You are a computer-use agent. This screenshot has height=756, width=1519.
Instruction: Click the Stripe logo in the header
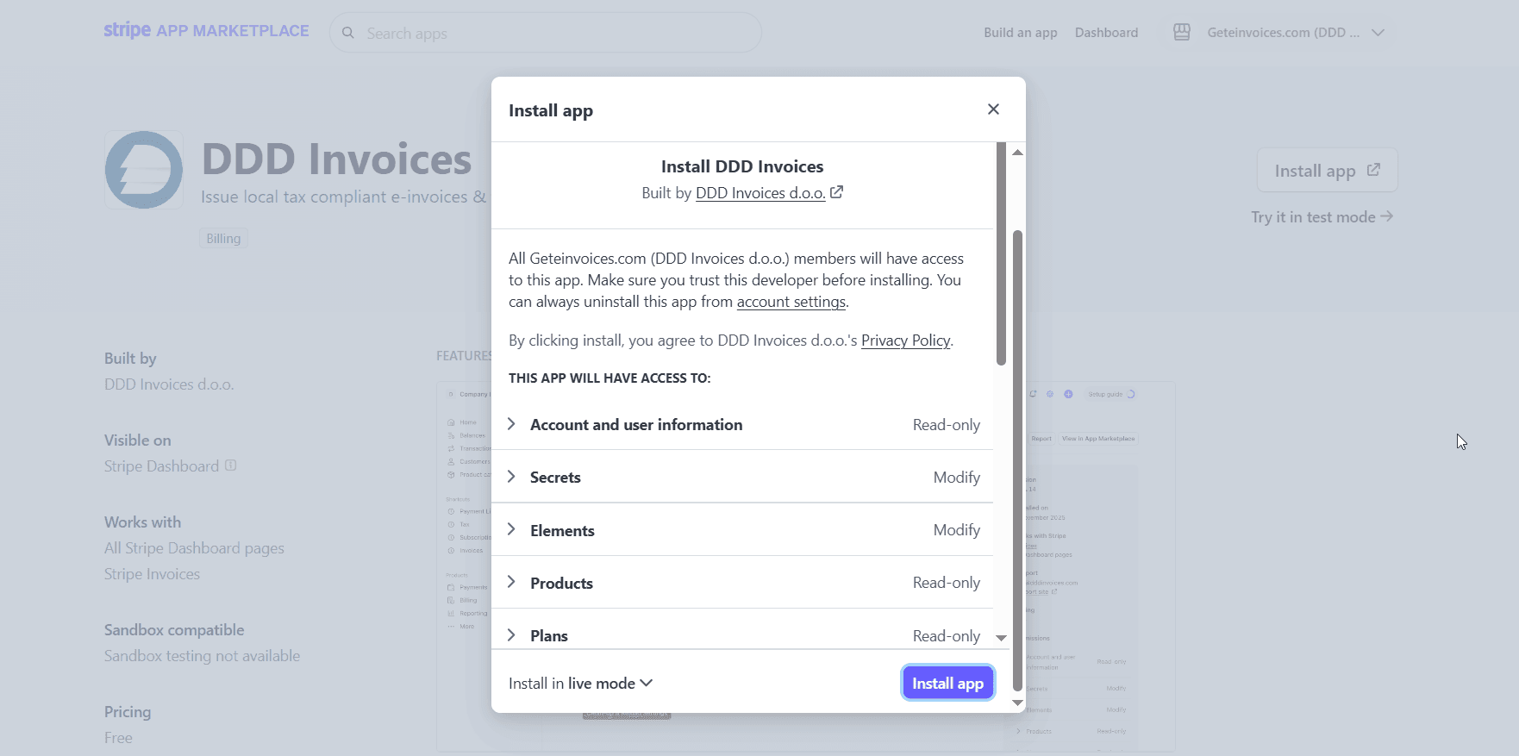point(126,29)
